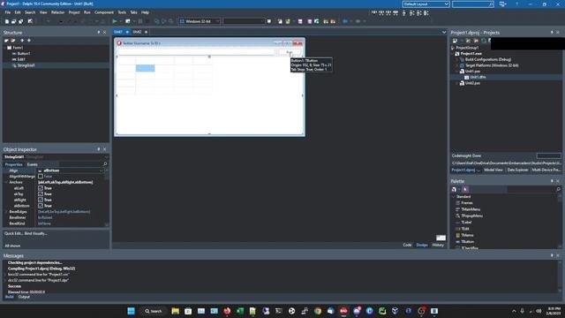Click the Bind Visually link
The width and height of the screenshot is (565, 318).
pos(35,233)
